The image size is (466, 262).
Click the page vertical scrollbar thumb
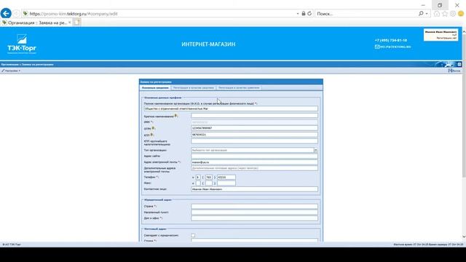464,106
